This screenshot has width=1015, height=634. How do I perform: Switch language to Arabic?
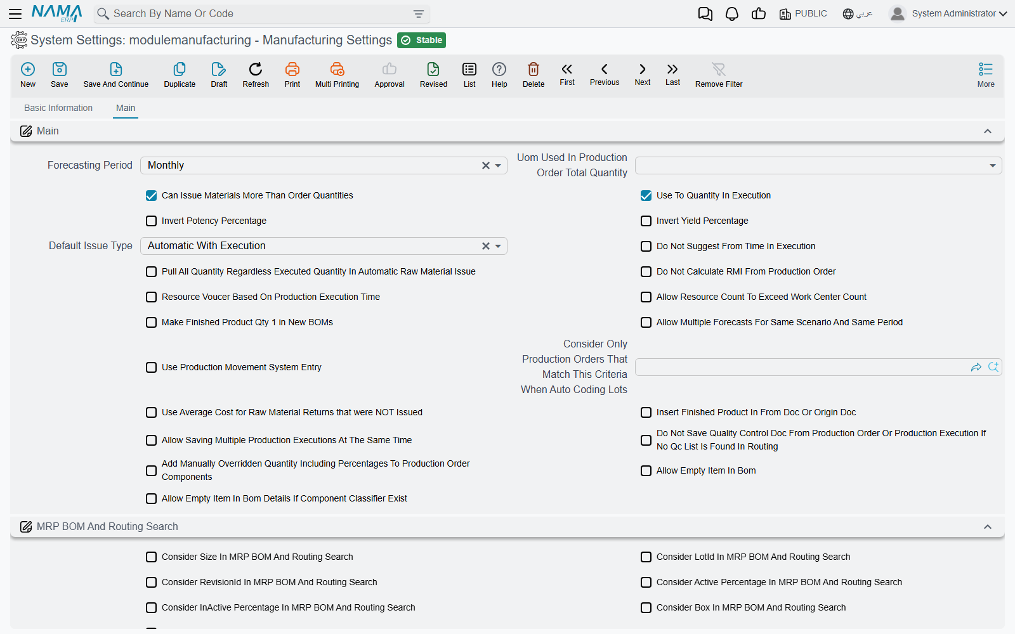tap(858, 13)
